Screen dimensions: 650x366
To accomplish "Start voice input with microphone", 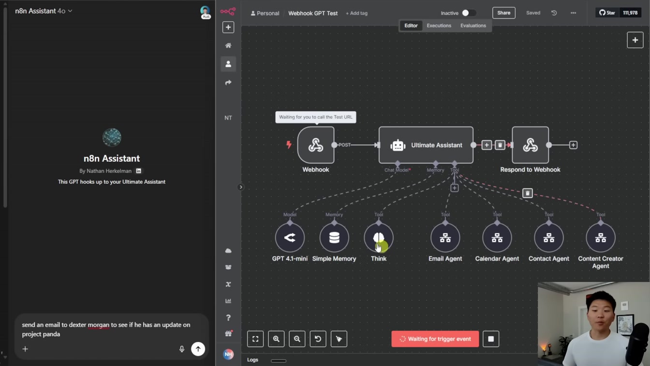I will click(182, 349).
